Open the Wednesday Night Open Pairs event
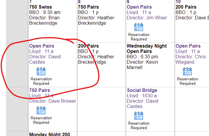The width and height of the screenshot is (209, 136). 147,49
